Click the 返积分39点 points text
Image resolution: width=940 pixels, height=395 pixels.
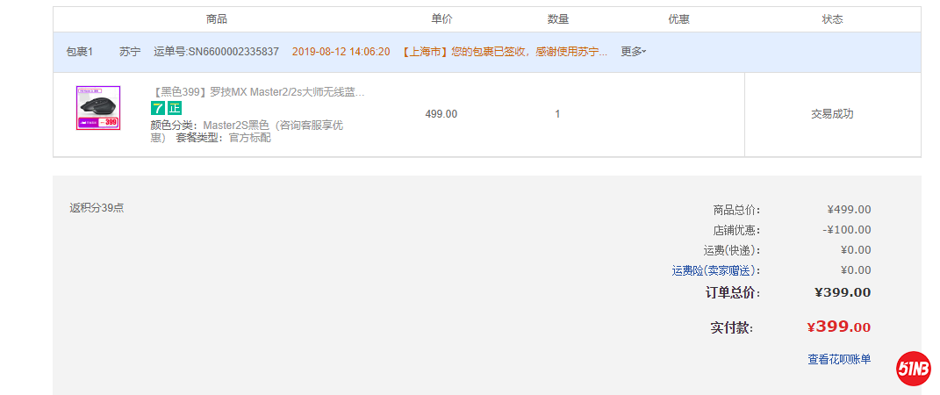pos(97,208)
